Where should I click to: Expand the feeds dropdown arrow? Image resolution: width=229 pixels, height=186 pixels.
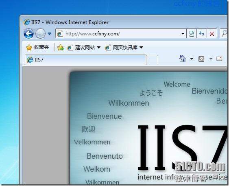(x=211, y=59)
